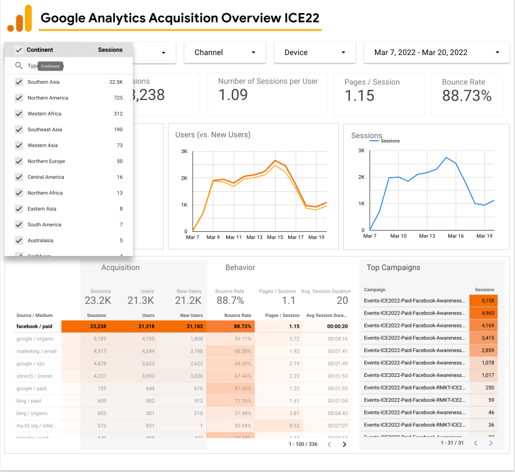Toggle the select-all Continent checkbox

click(19, 50)
